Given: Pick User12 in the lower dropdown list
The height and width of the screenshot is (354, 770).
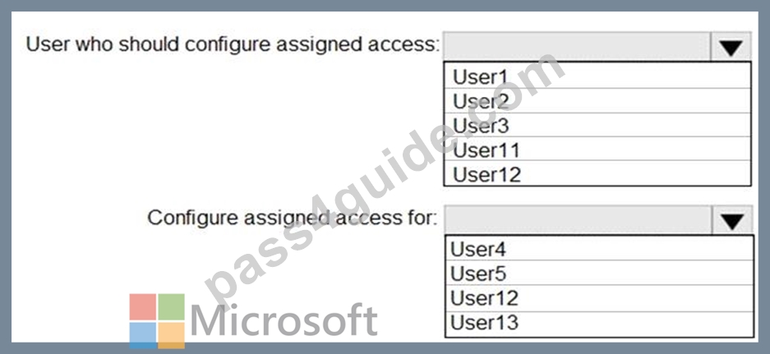Looking at the screenshot, I should [599, 297].
